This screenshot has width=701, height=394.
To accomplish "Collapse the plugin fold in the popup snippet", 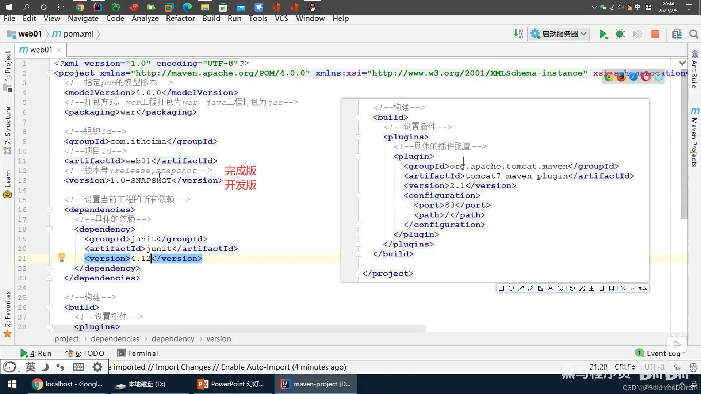I will (x=359, y=156).
